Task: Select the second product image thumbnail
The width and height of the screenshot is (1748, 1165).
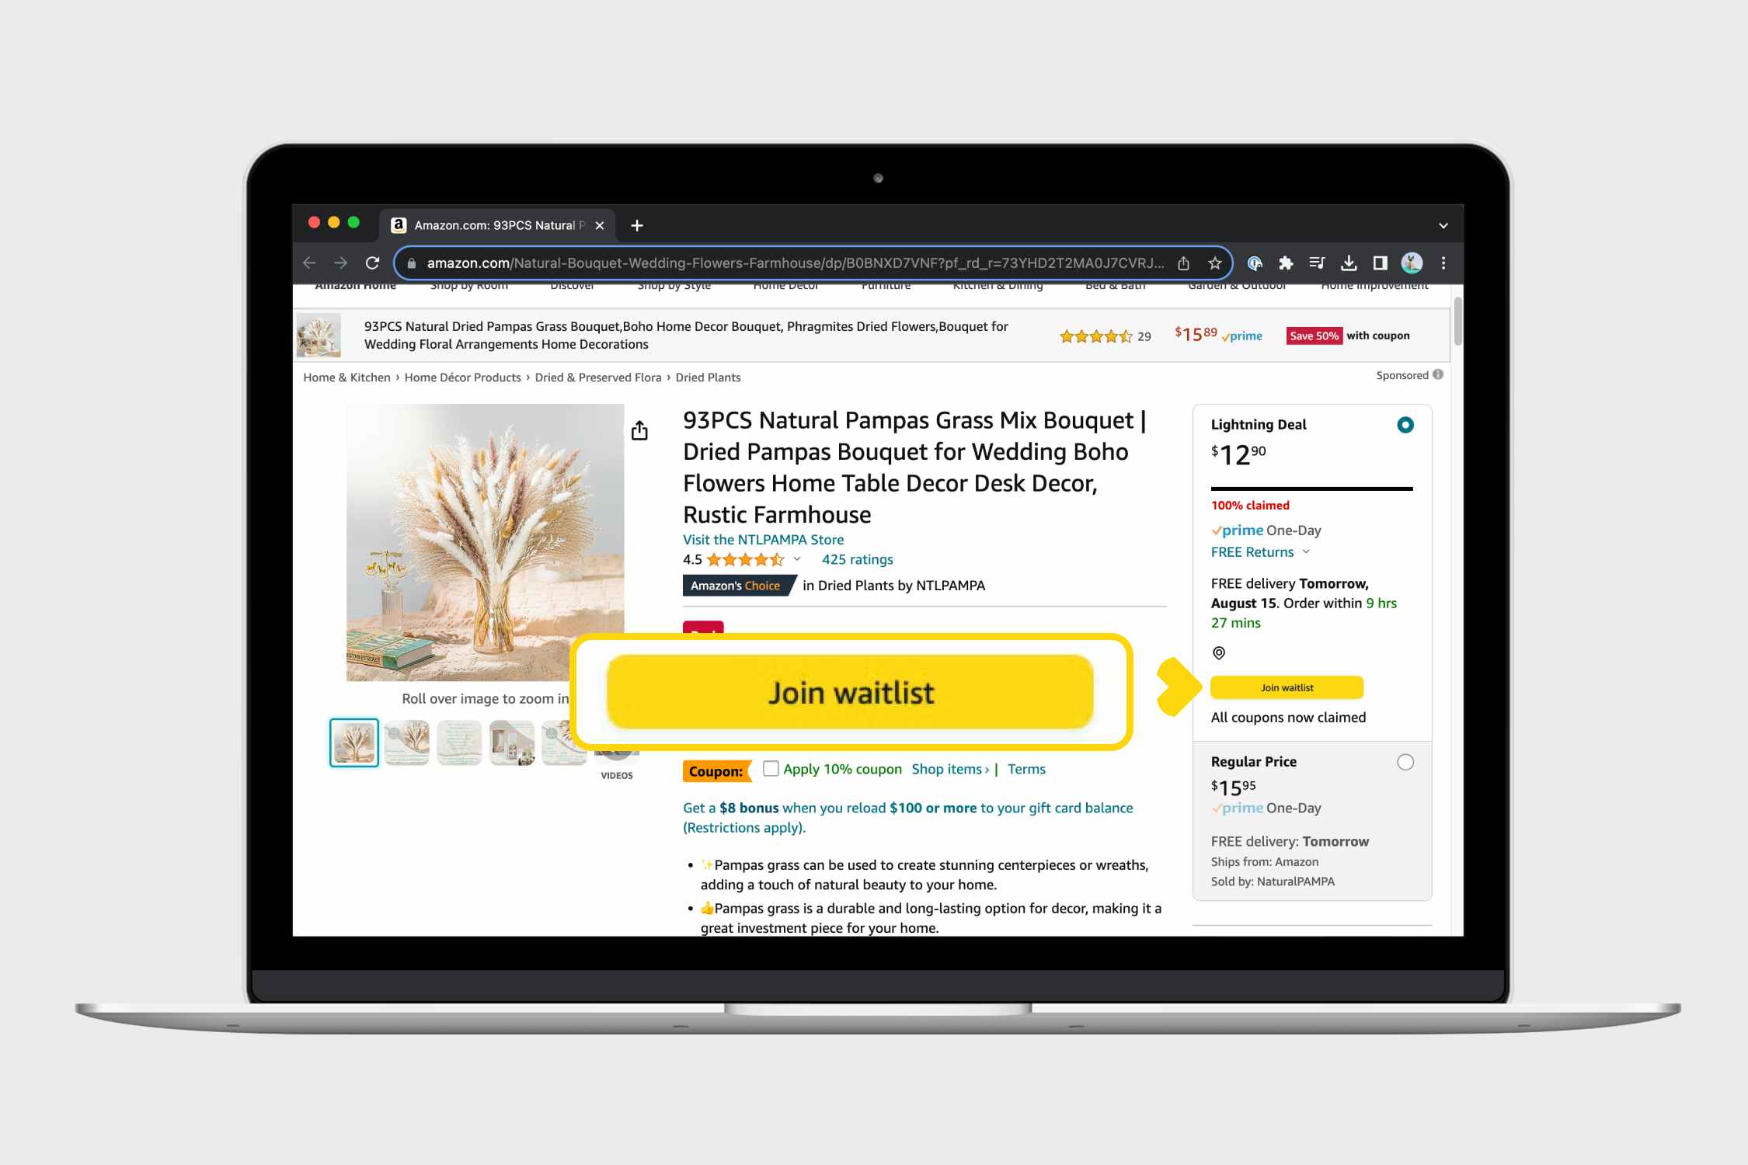Action: pyautogui.click(x=407, y=742)
